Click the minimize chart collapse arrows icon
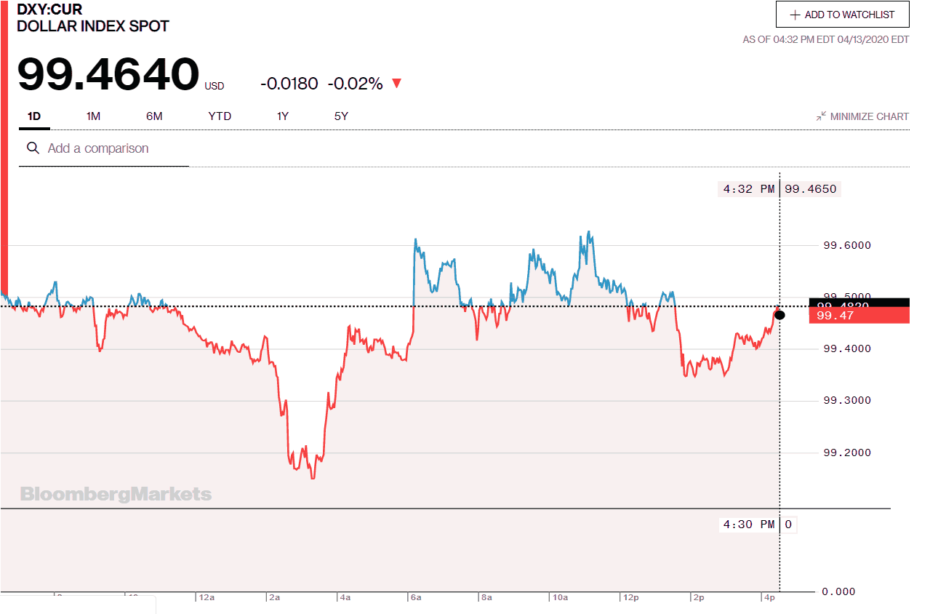This screenshot has height=614, width=930. coord(820,116)
